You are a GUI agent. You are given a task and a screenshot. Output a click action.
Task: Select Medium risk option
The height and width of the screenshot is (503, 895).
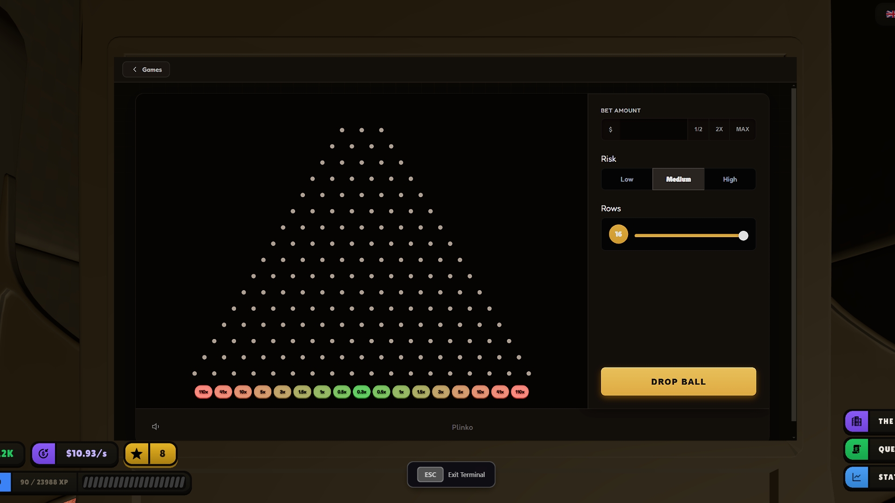coord(678,179)
